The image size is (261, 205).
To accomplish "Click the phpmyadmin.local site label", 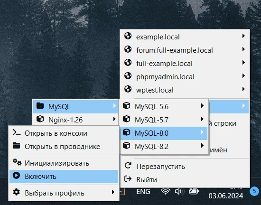I will [165, 77].
